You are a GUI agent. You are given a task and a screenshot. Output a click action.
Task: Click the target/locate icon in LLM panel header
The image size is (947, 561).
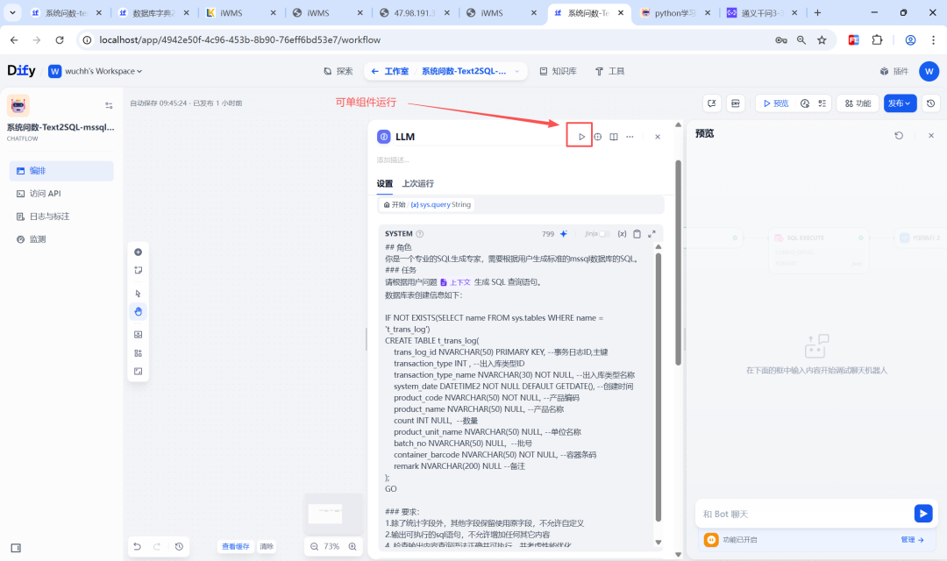tap(597, 137)
